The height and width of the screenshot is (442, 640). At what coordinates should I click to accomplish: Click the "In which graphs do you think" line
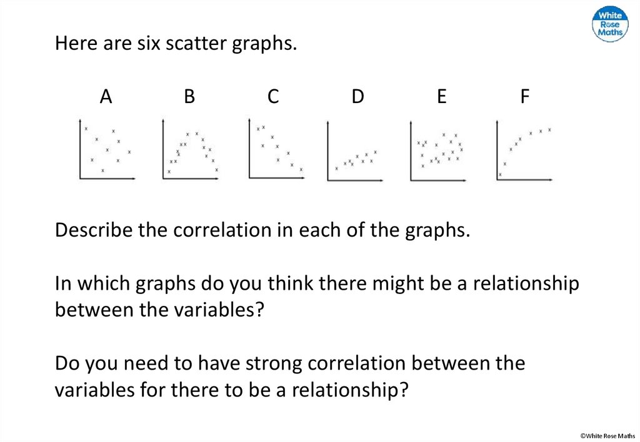click(317, 283)
